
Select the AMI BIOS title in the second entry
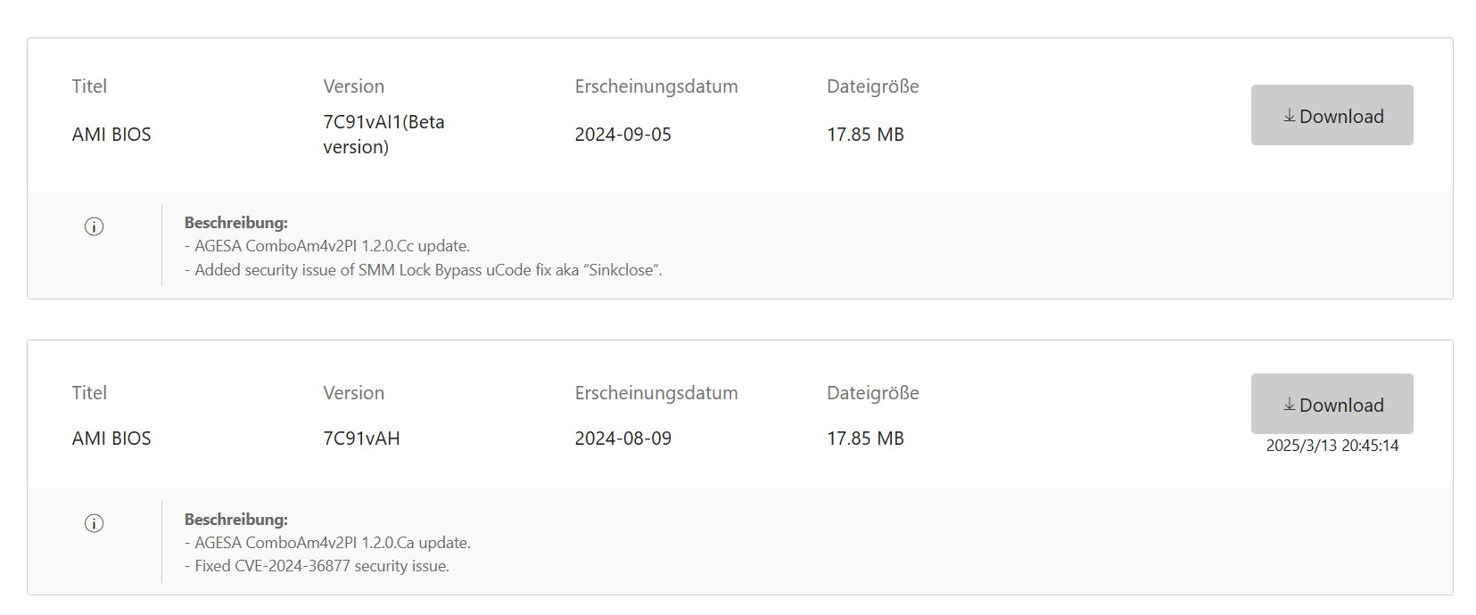pos(111,438)
